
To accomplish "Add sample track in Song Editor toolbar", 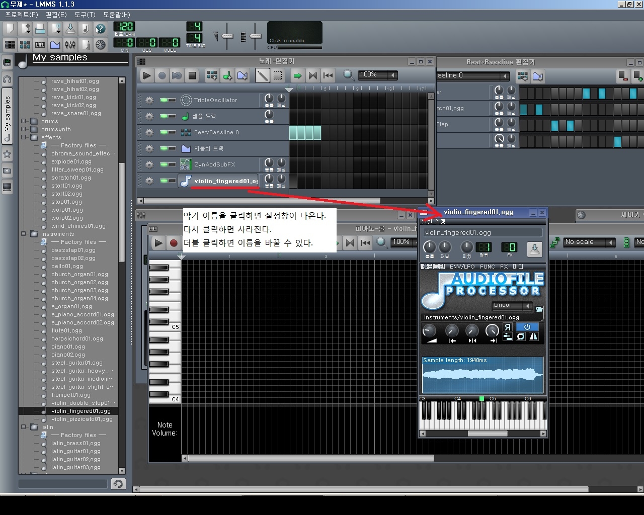I will tap(227, 76).
